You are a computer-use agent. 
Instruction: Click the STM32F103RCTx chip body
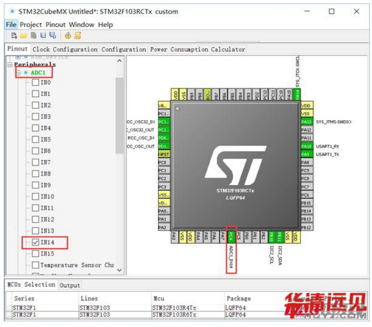click(x=235, y=165)
